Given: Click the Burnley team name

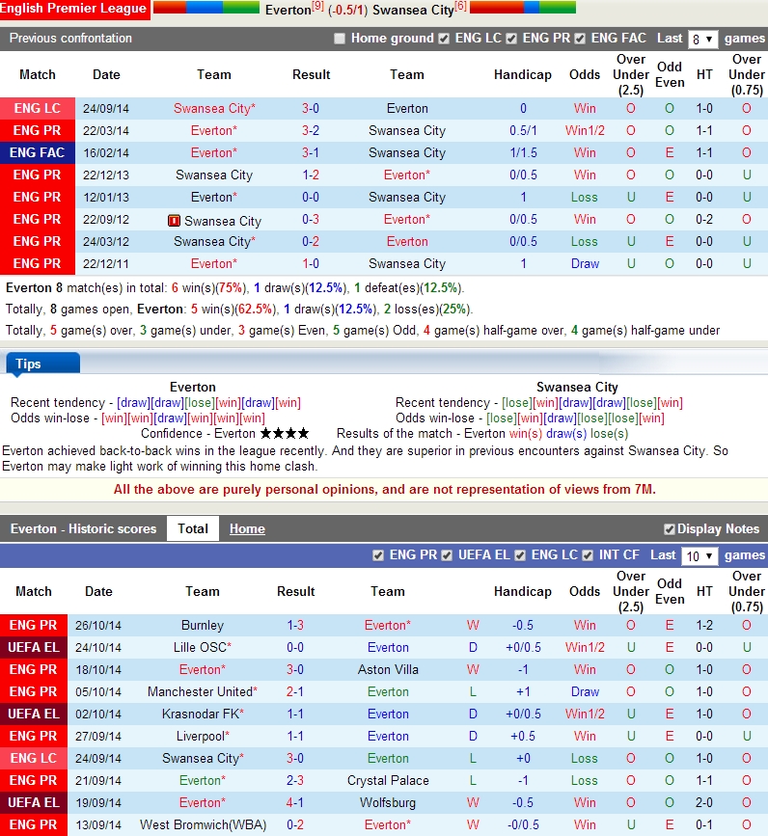Looking at the screenshot, I should [203, 625].
